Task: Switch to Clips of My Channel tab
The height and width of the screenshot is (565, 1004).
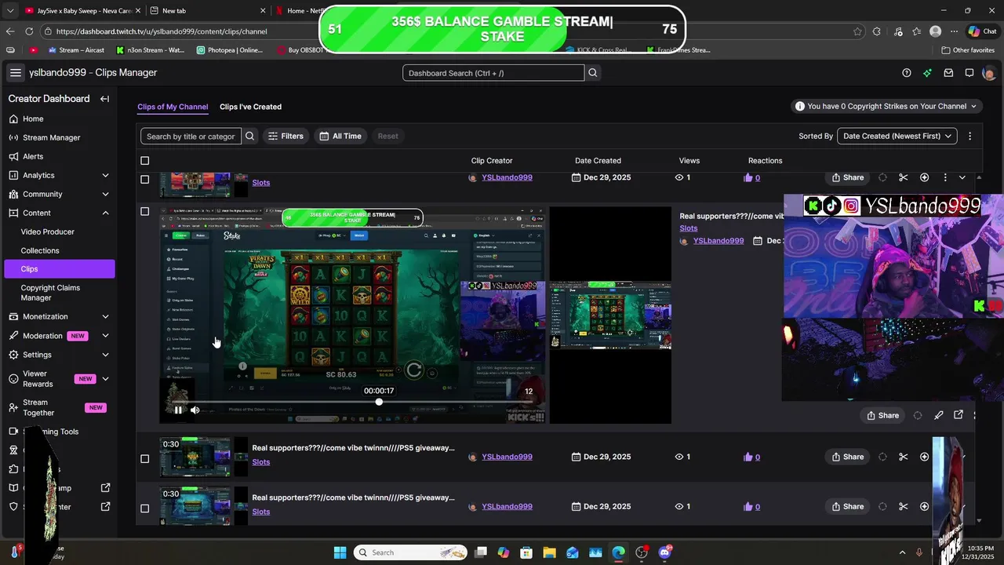Action: click(x=173, y=107)
